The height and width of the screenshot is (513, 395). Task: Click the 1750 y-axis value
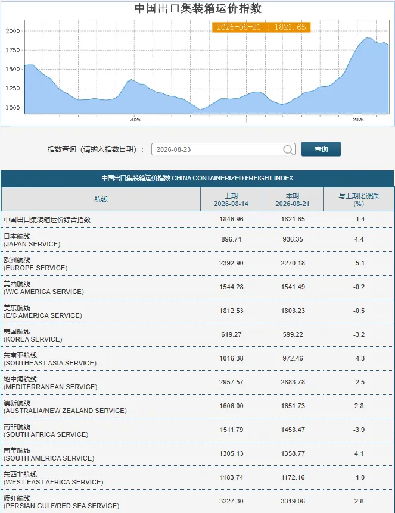coord(13,50)
